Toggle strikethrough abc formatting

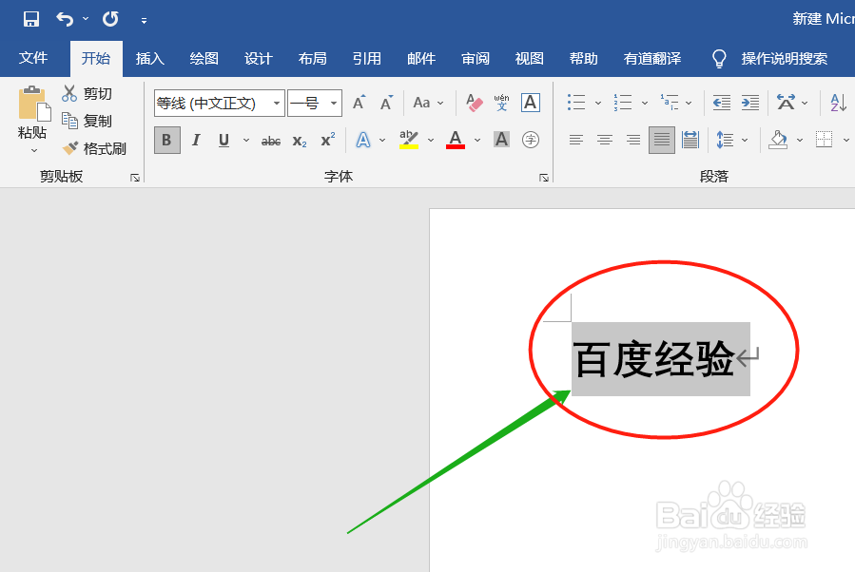coord(271,141)
